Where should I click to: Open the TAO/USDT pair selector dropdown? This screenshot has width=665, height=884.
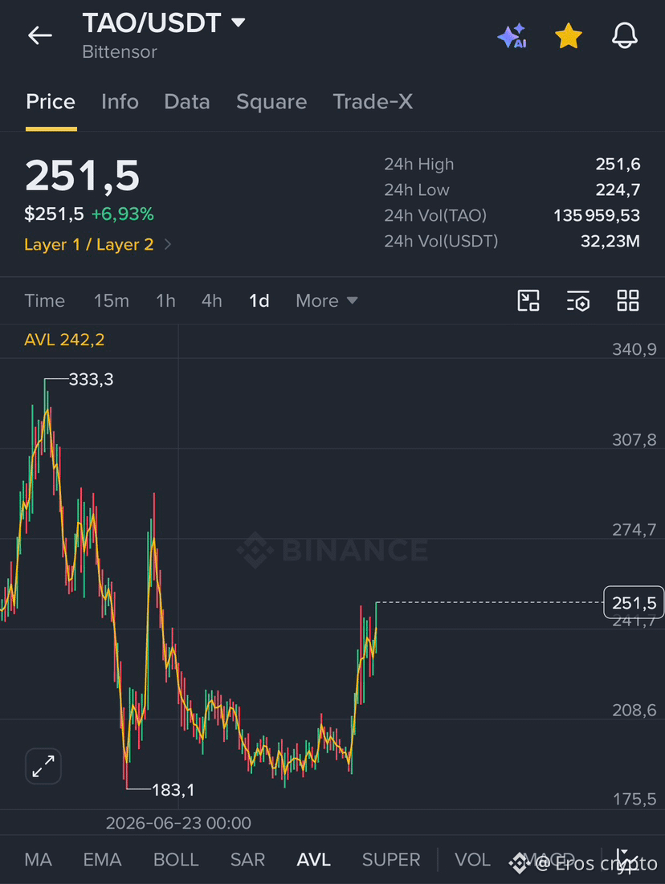tap(164, 23)
